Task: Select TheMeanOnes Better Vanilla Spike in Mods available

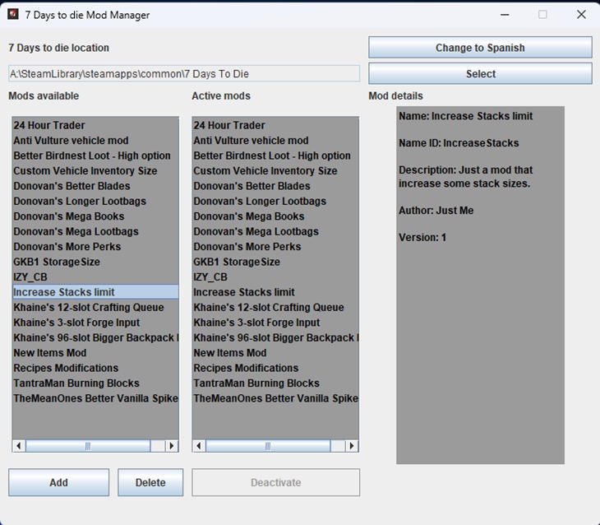Action: (95, 398)
